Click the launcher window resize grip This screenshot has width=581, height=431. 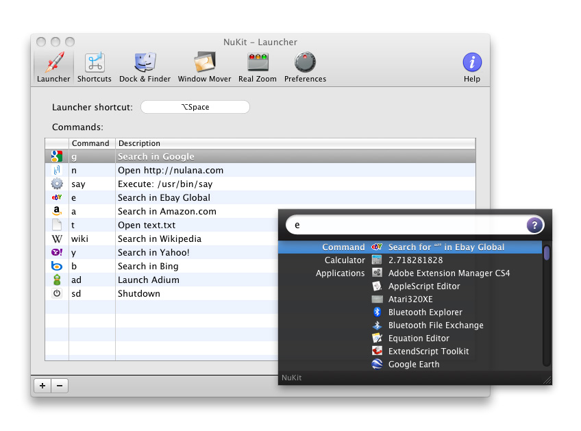coord(547,380)
